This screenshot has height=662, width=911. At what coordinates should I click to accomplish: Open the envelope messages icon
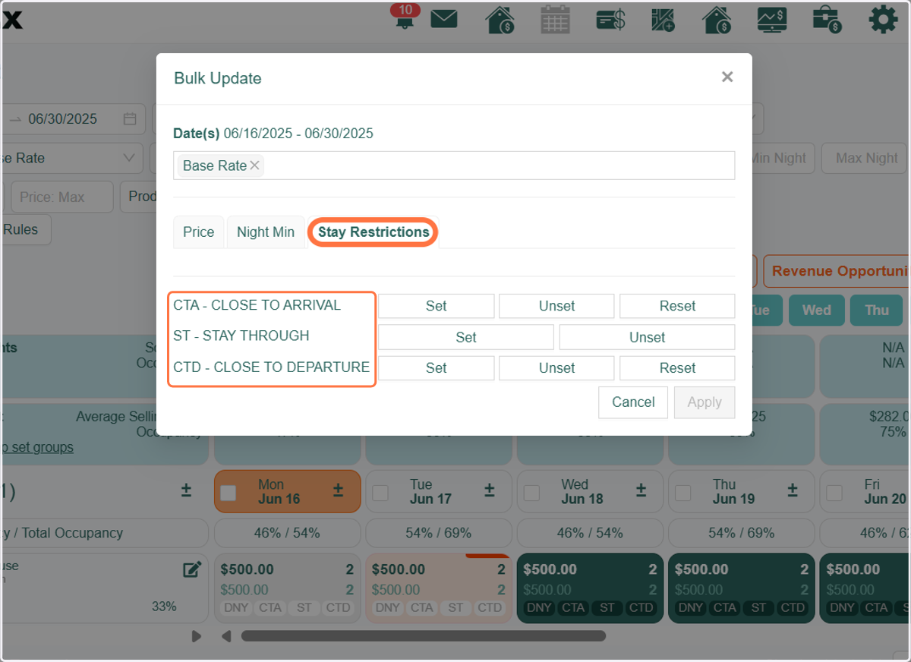tap(444, 19)
